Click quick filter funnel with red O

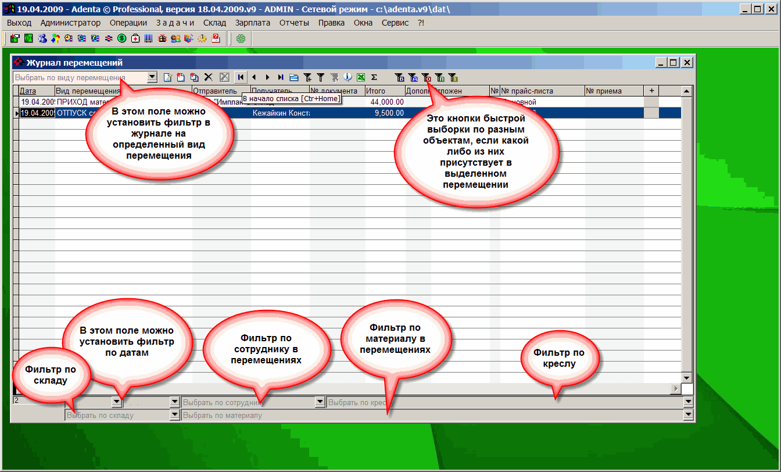pyautogui.click(x=426, y=77)
